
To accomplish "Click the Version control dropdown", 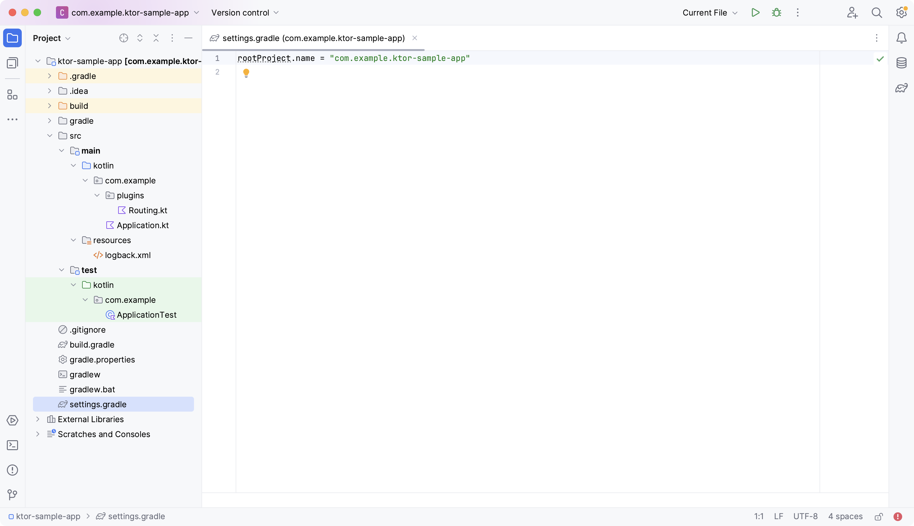I will pos(245,12).
